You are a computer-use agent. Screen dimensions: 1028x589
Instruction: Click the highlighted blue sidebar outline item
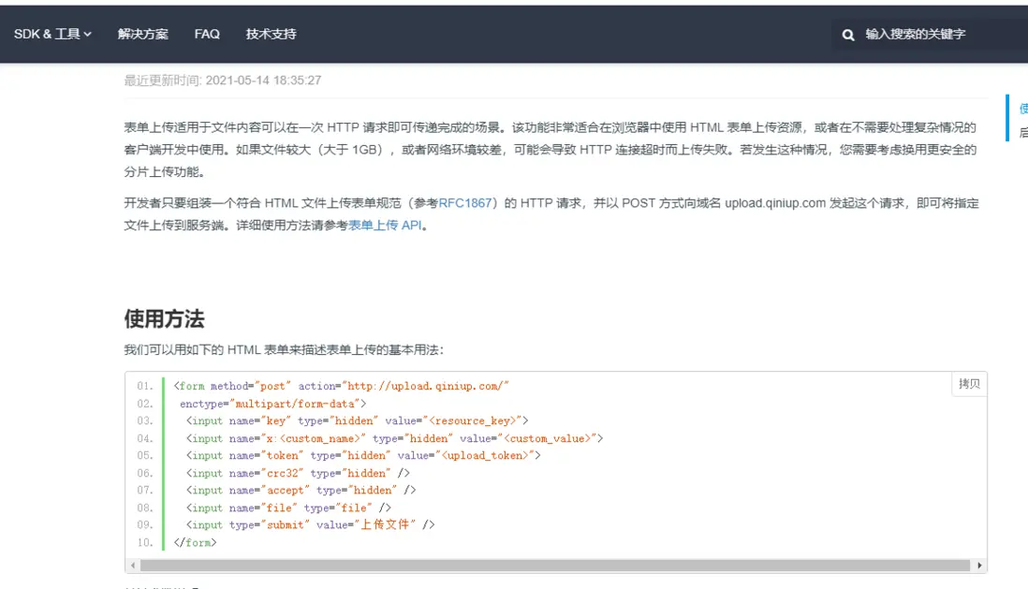1023,109
